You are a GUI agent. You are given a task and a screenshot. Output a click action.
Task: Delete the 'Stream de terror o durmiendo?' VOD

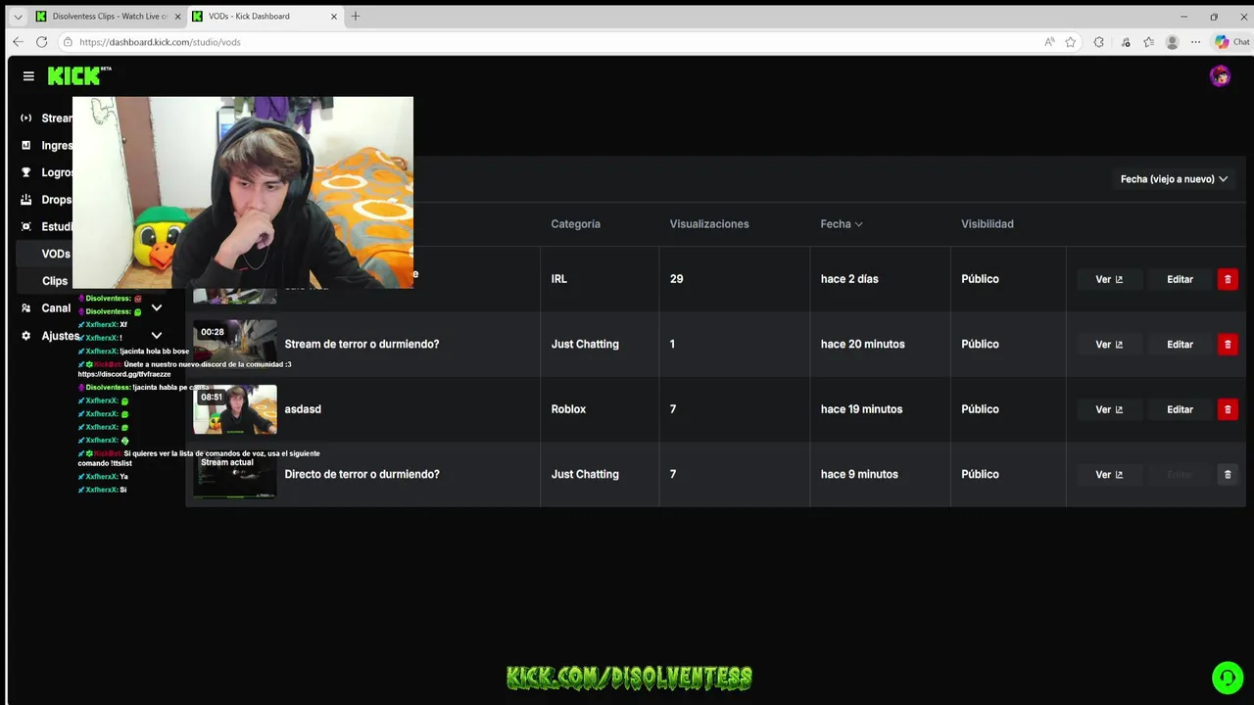point(1228,345)
